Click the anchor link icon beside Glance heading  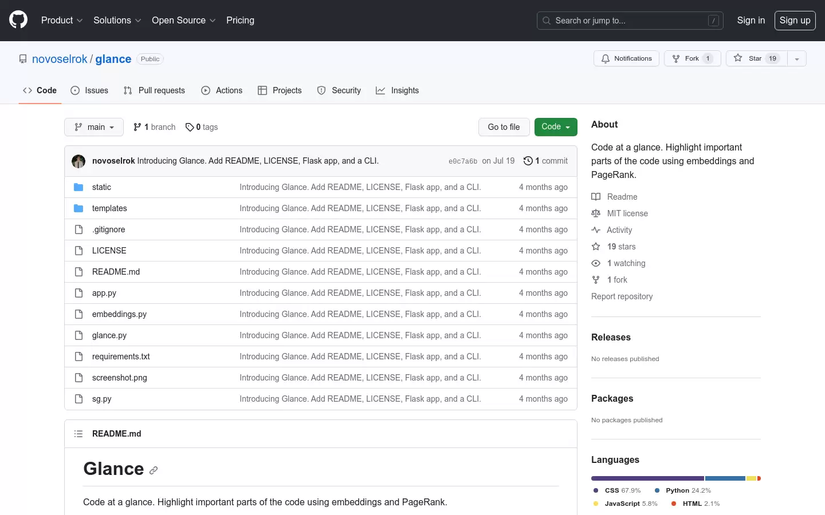click(154, 470)
